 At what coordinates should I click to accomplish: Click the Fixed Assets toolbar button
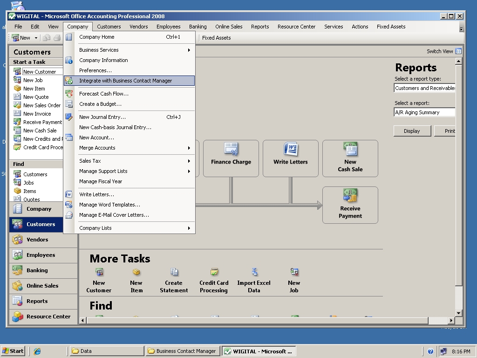point(216,38)
